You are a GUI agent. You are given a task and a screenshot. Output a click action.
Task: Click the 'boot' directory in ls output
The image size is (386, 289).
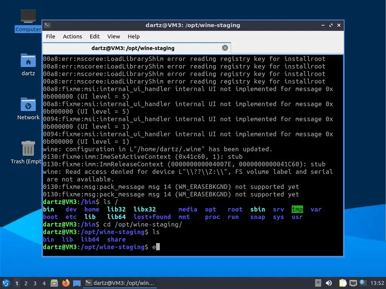pyautogui.click(x=50, y=217)
